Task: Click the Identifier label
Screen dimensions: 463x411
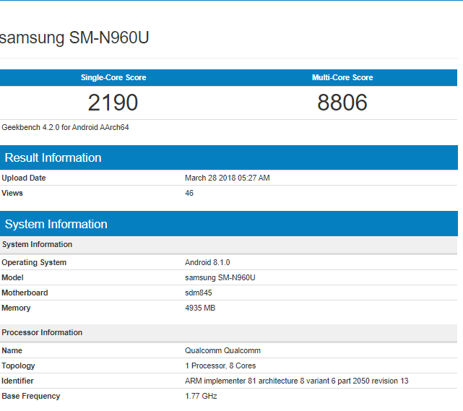Action: pos(17,381)
